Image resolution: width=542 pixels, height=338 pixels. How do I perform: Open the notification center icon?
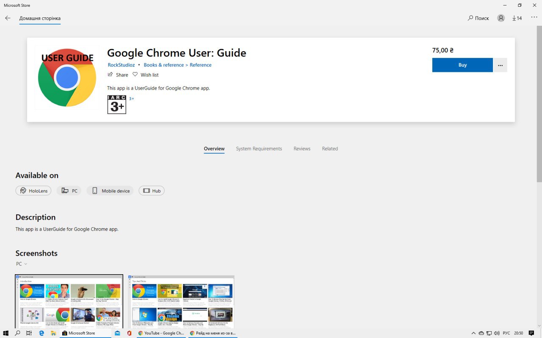click(x=531, y=333)
